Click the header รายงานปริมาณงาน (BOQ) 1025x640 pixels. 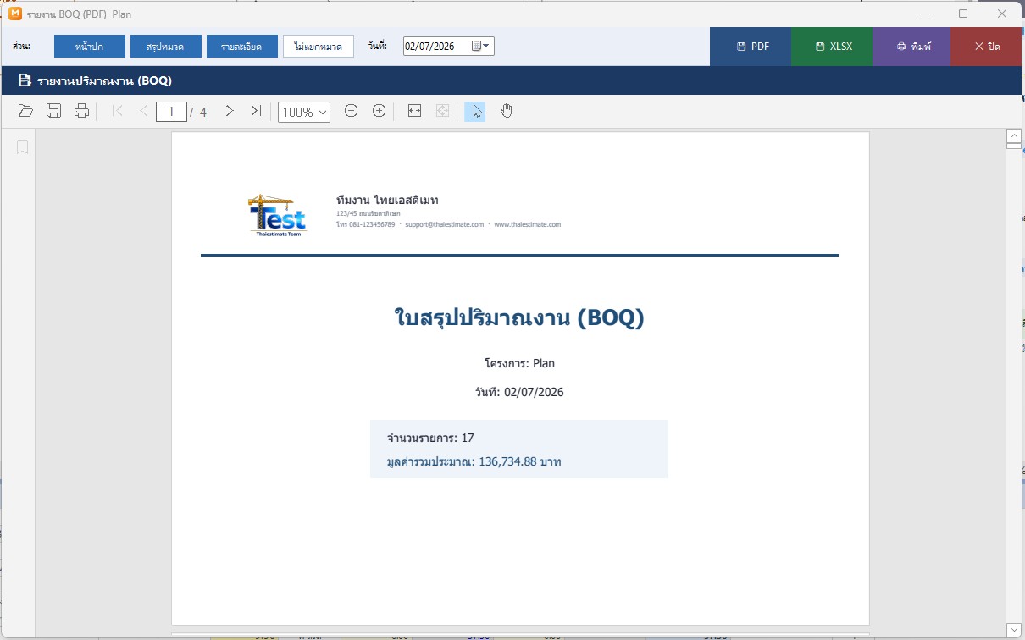105,81
